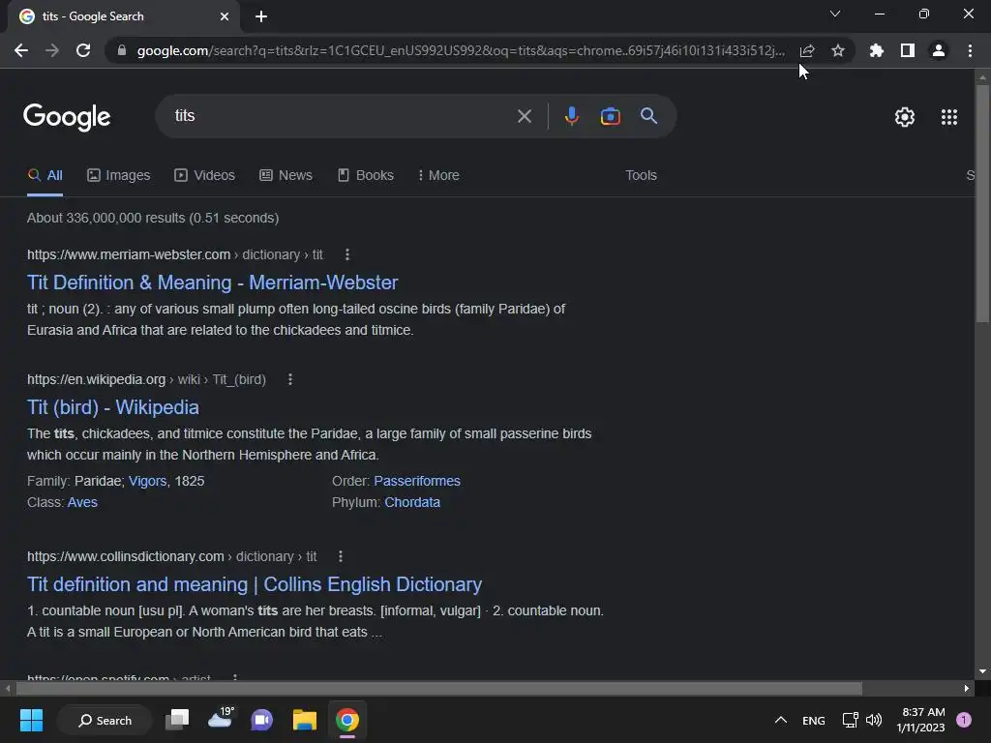The width and height of the screenshot is (991, 743).
Task: Submit search with magnifying glass icon
Action: [648, 116]
